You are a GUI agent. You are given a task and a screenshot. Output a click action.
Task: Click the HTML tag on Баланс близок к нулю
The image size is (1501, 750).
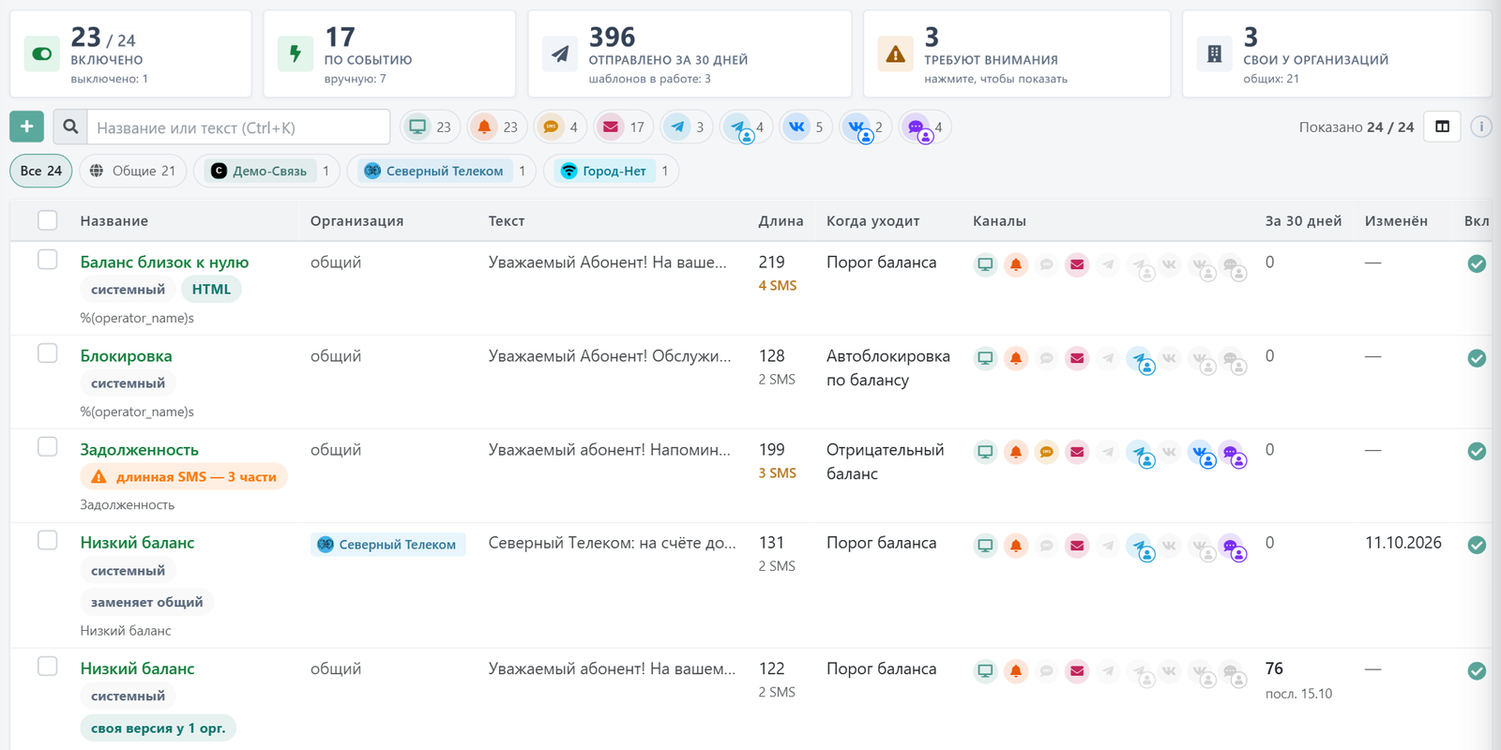(x=211, y=290)
